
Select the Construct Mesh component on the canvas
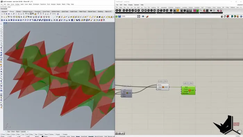163,87
